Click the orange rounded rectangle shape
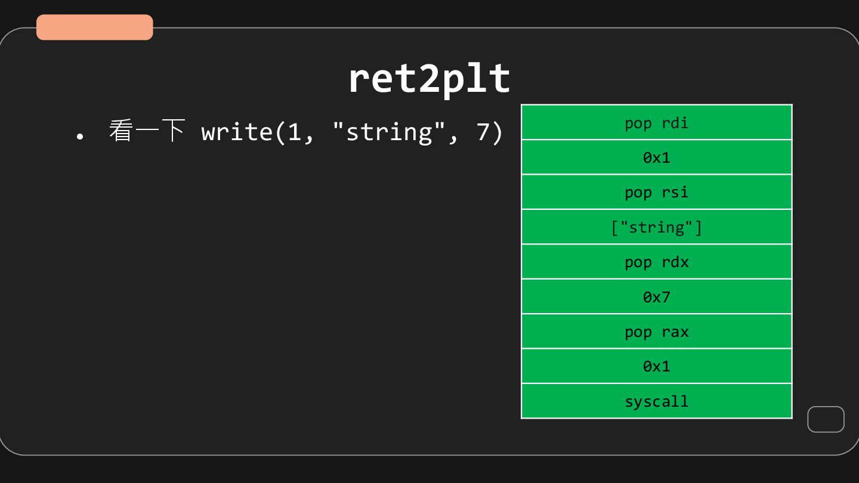Image resolution: width=859 pixels, height=483 pixels. (x=95, y=27)
